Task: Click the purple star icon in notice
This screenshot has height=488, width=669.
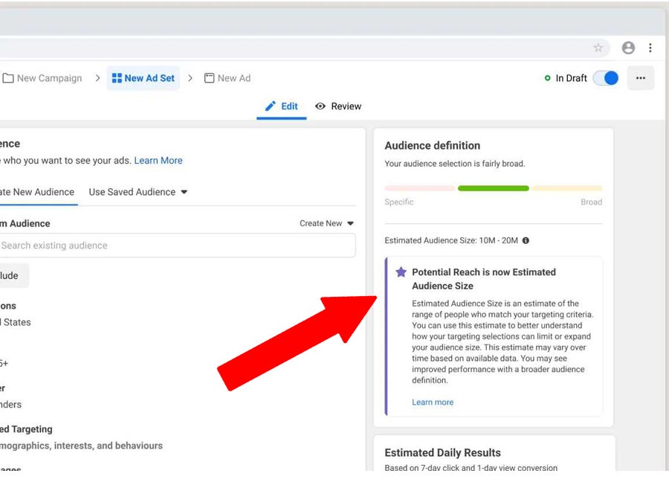Action: coord(401,272)
